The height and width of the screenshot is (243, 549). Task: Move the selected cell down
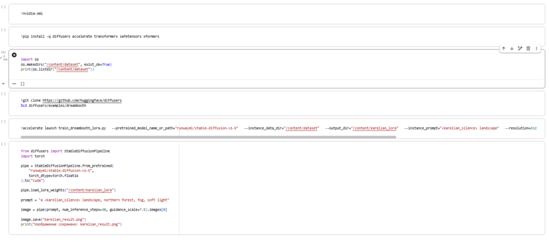[512, 49]
